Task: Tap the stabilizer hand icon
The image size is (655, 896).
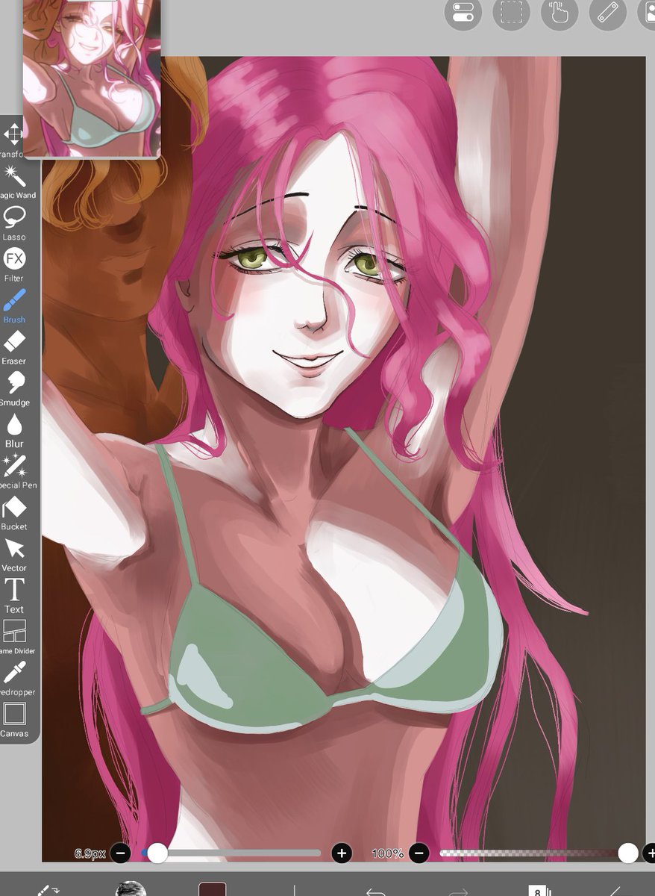Action: click(560, 12)
